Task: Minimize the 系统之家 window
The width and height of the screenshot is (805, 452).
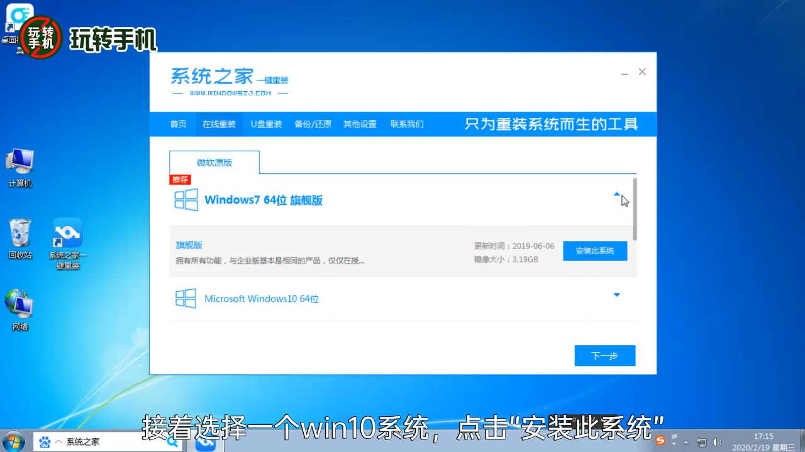Action: (x=625, y=73)
